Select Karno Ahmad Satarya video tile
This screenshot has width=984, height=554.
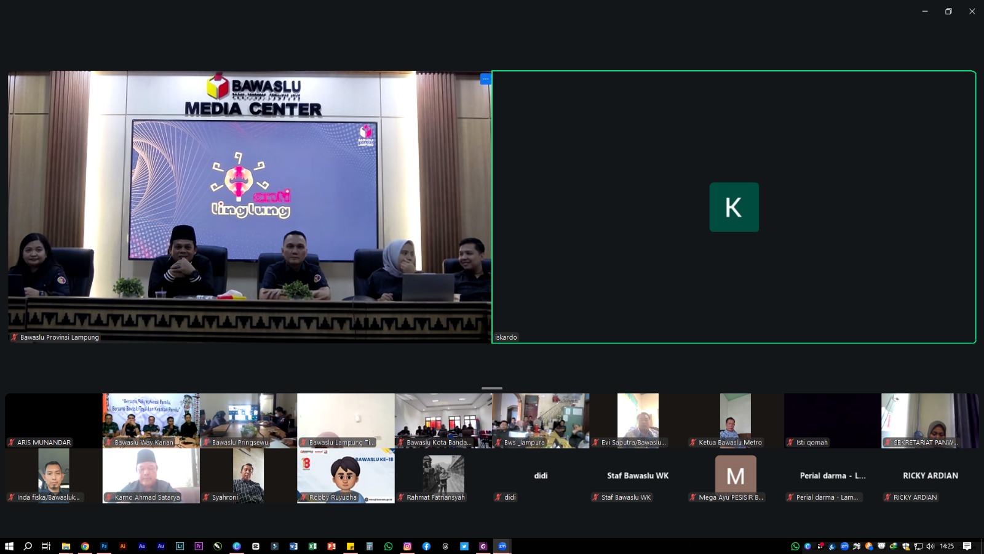151,476
